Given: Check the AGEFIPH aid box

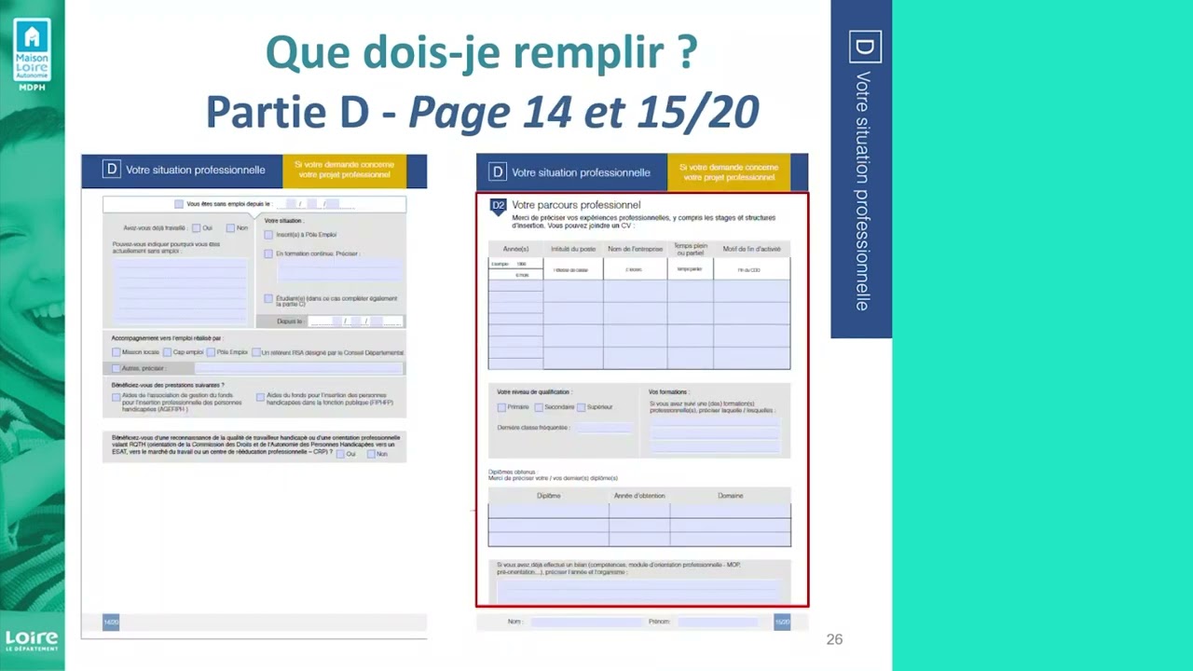Looking at the screenshot, I should click(117, 397).
